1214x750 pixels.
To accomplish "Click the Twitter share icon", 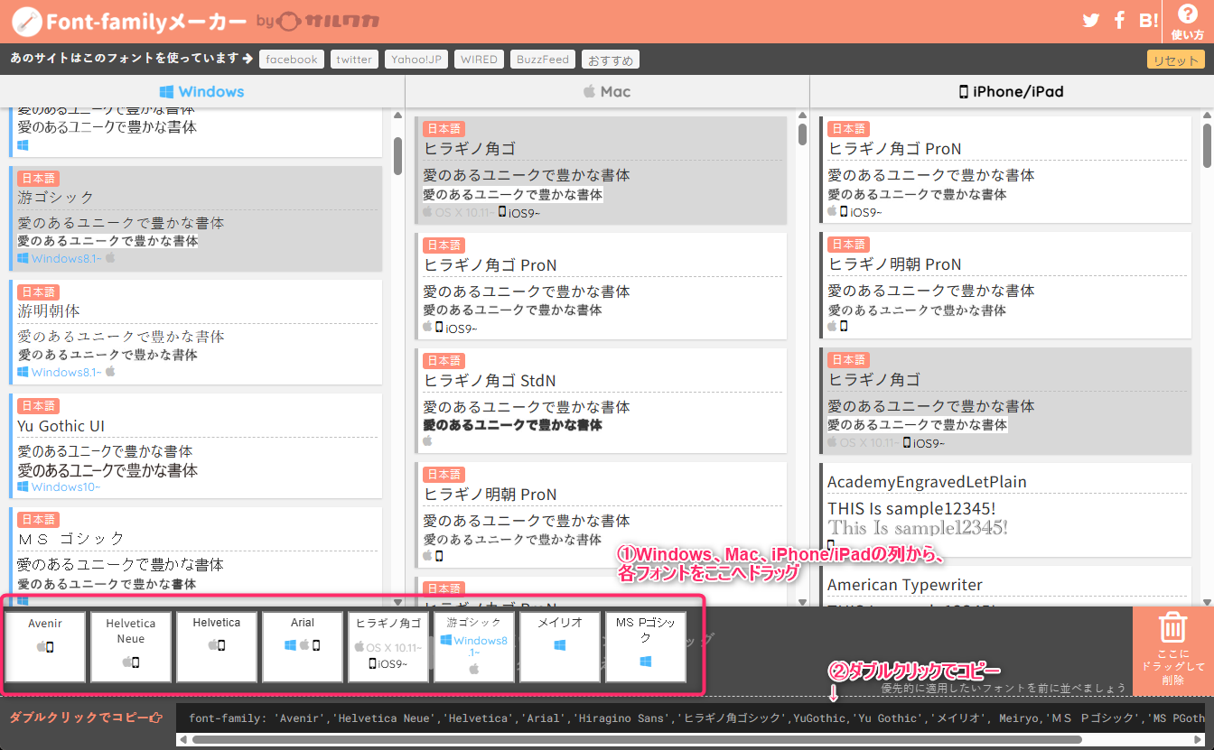I will click(x=1091, y=21).
